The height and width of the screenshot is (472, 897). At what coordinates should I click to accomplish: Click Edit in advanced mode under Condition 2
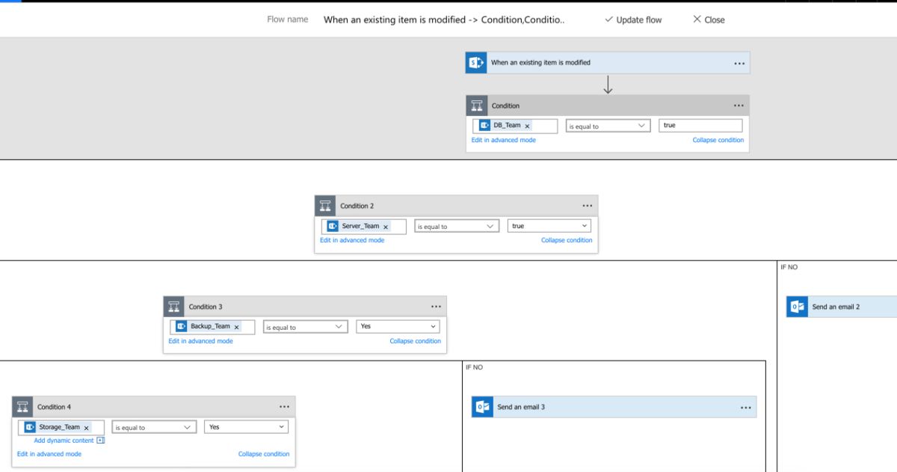click(x=352, y=240)
